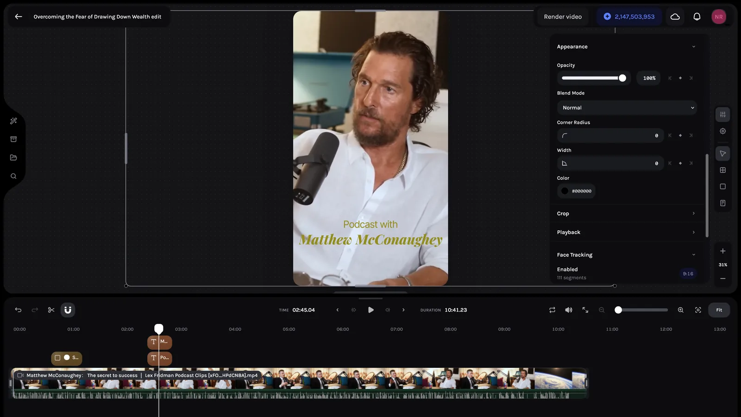
Task: Click the Fit timeline button
Action: pos(719,310)
